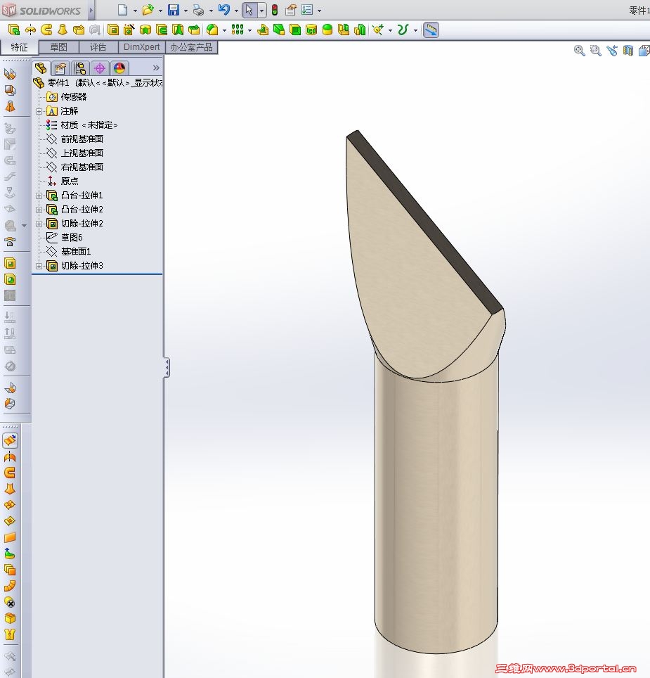The height and width of the screenshot is (678, 650).
Task: Click the Zoom to Area magnifier icon
Action: point(596,51)
